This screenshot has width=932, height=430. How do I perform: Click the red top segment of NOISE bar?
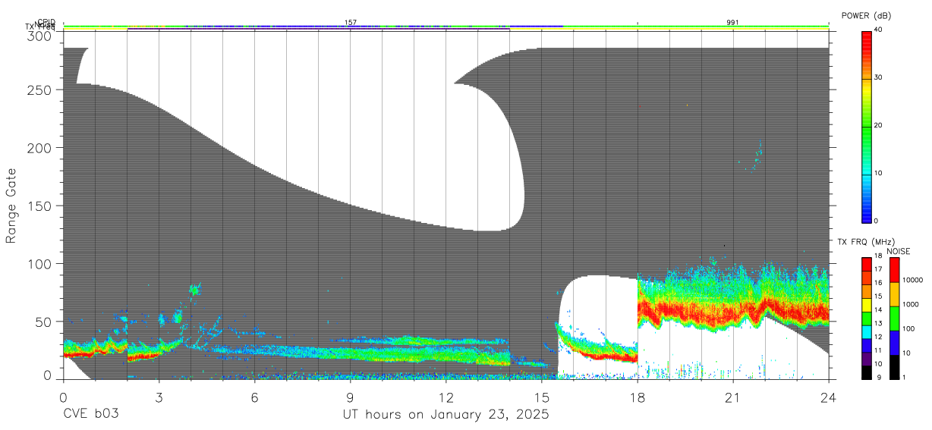coord(894,270)
